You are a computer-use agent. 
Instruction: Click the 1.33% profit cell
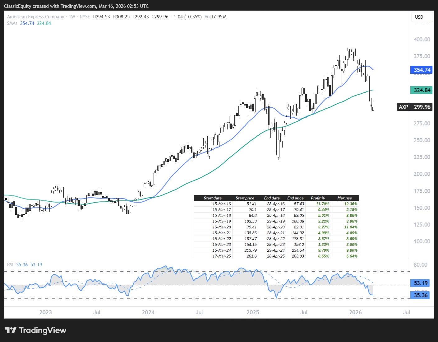pos(324,245)
